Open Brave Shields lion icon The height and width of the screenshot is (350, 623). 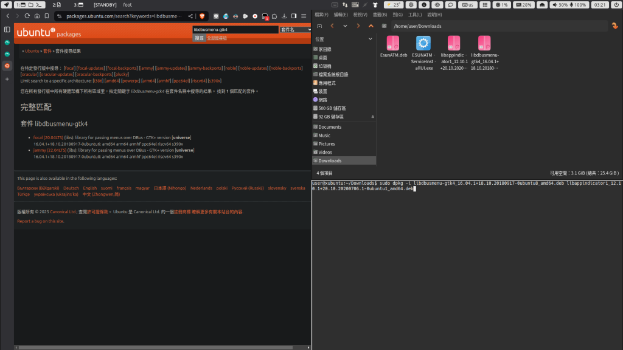(202, 16)
